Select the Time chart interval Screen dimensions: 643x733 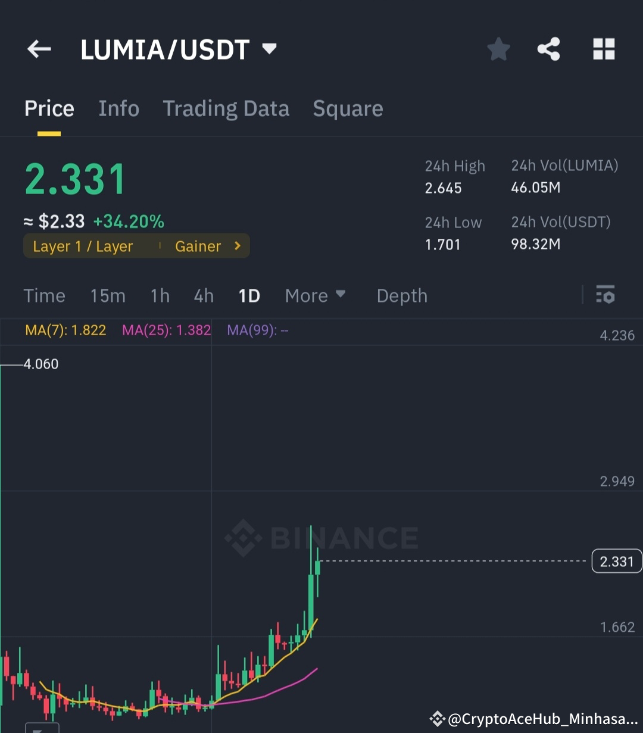45,295
